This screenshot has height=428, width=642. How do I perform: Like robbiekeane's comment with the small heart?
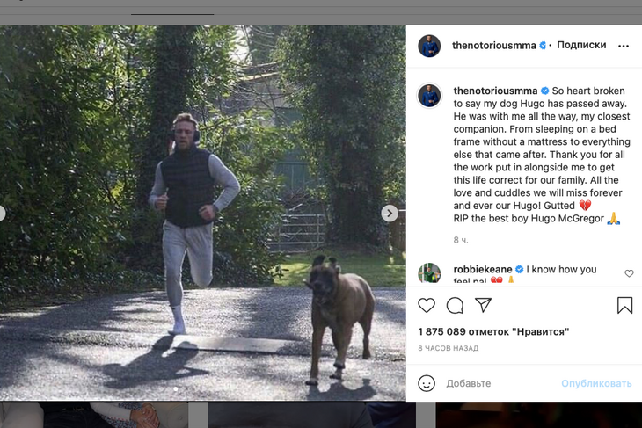(629, 273)
